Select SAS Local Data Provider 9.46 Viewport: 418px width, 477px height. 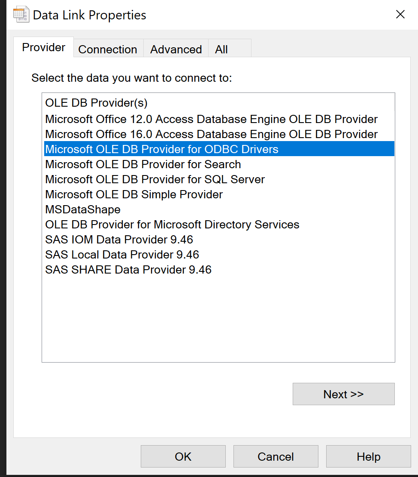[x=122, y=255]
